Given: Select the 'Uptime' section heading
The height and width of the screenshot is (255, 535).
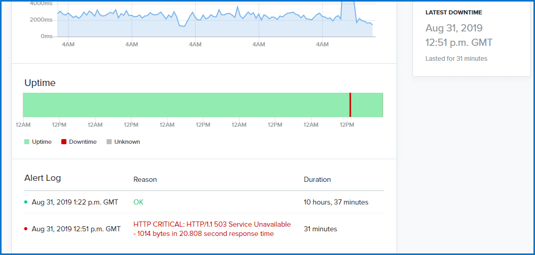Looking at the screenshot, I should [40, 83].
